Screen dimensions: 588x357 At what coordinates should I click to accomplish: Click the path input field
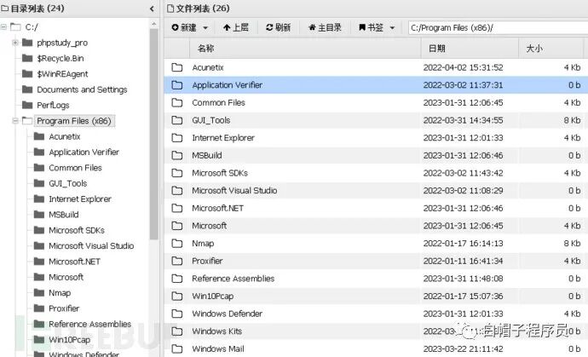(x=498, y=28)
